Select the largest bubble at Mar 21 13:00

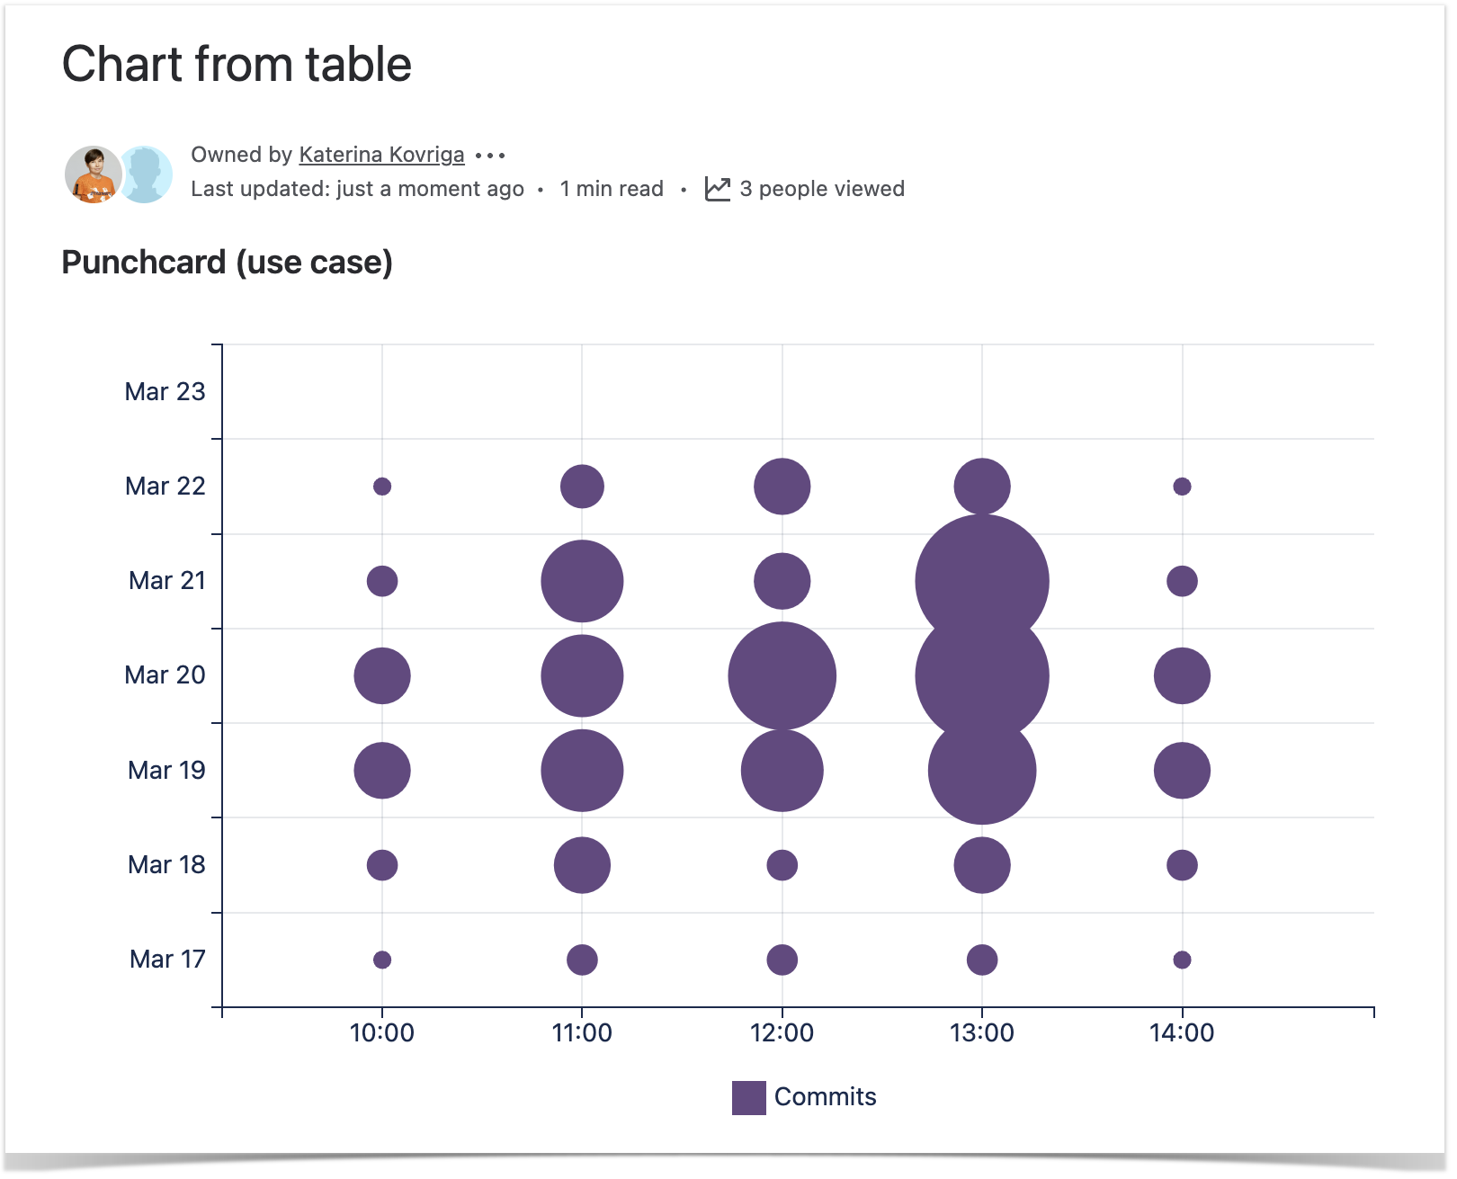coord(981,581)
